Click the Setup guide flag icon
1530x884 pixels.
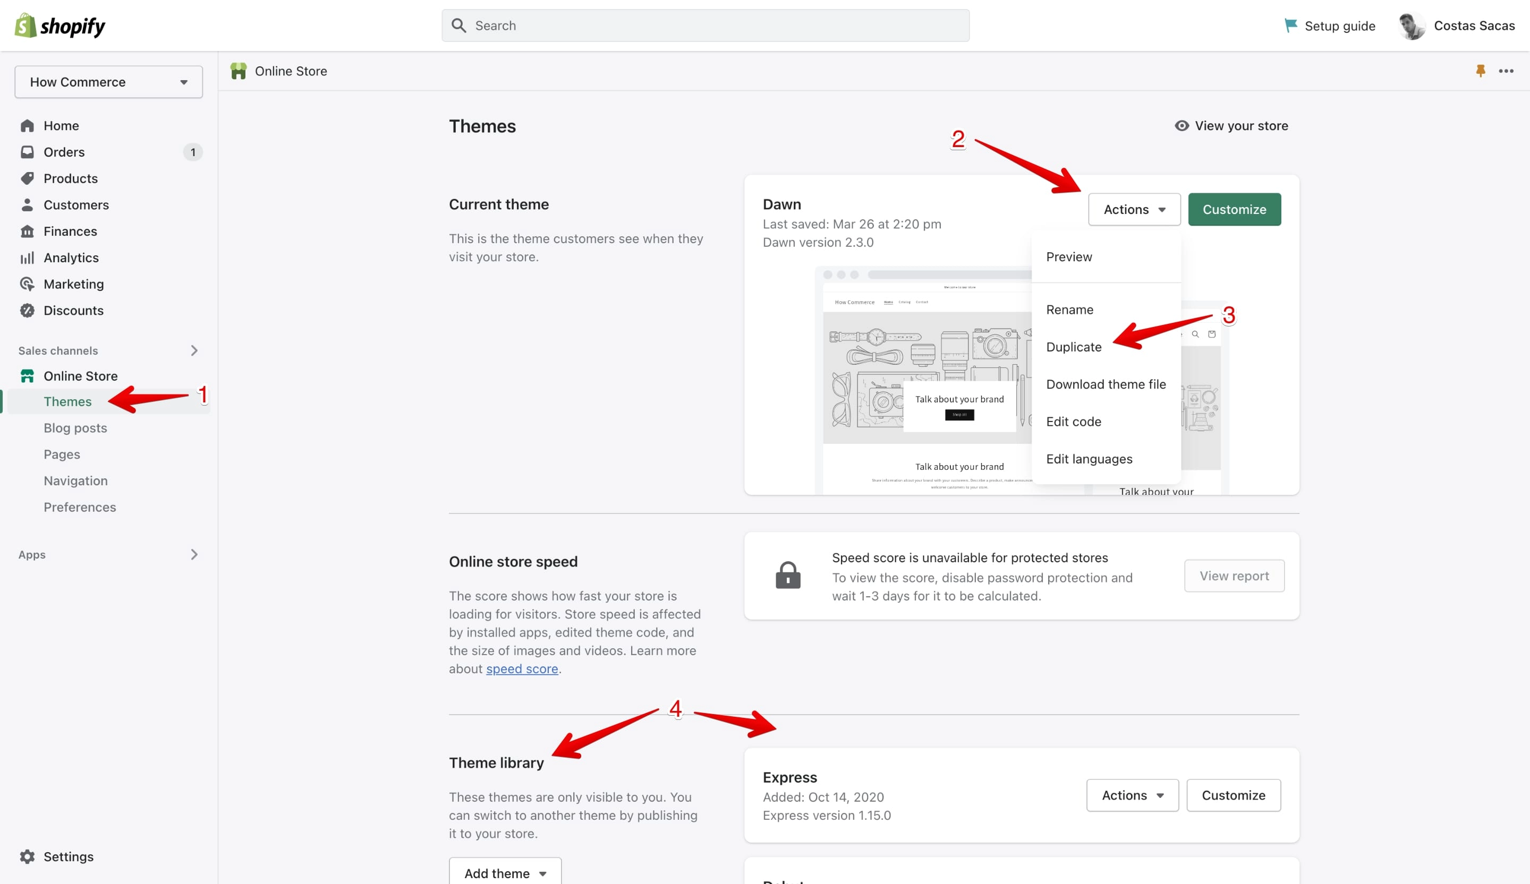click(1290, 25)
